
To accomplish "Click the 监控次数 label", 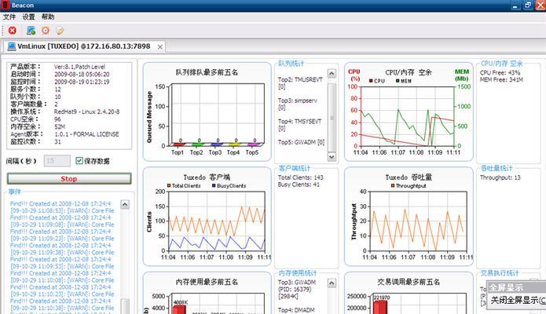I will coord(25,141).
